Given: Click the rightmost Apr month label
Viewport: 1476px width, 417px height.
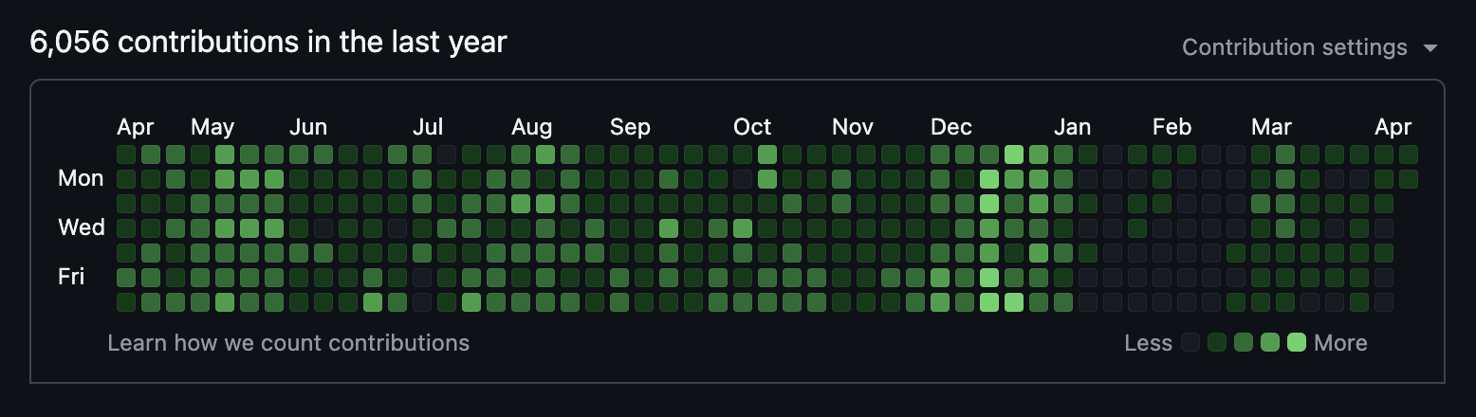Looking at the screenshot, I should pos(1393,127).
